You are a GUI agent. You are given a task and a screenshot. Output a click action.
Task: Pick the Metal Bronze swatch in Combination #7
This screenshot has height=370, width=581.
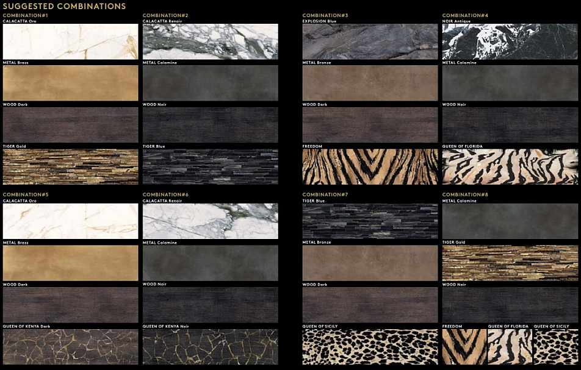click(x=370, y=263)
